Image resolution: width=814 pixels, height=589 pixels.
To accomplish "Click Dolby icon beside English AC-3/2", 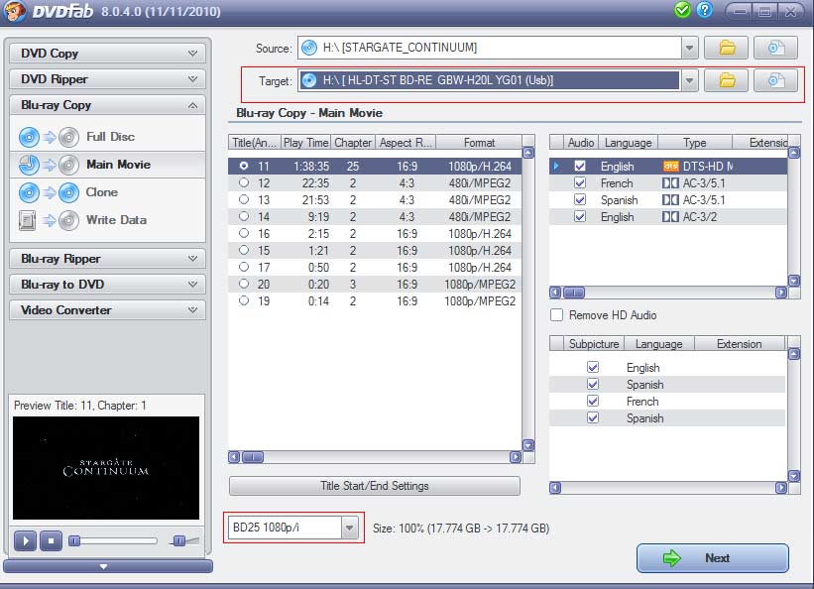I will click(x=670, y=216).
